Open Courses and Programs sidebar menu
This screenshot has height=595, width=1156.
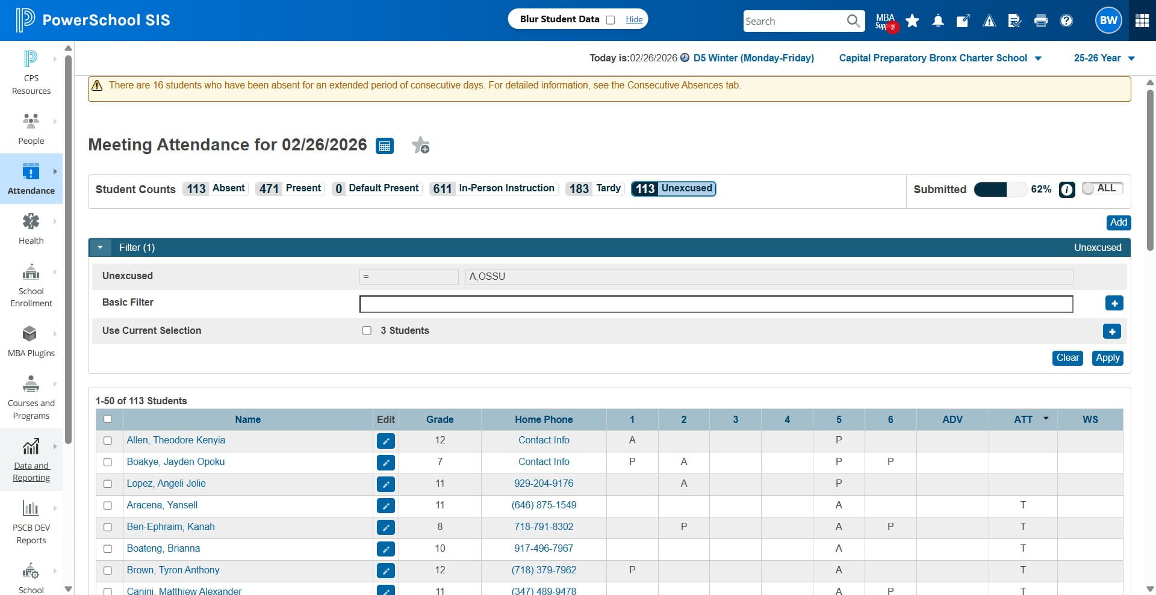31,398
